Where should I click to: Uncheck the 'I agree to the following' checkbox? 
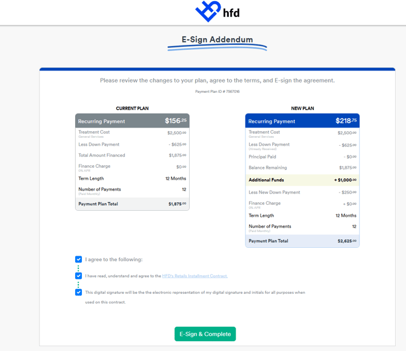click(78, 259)
